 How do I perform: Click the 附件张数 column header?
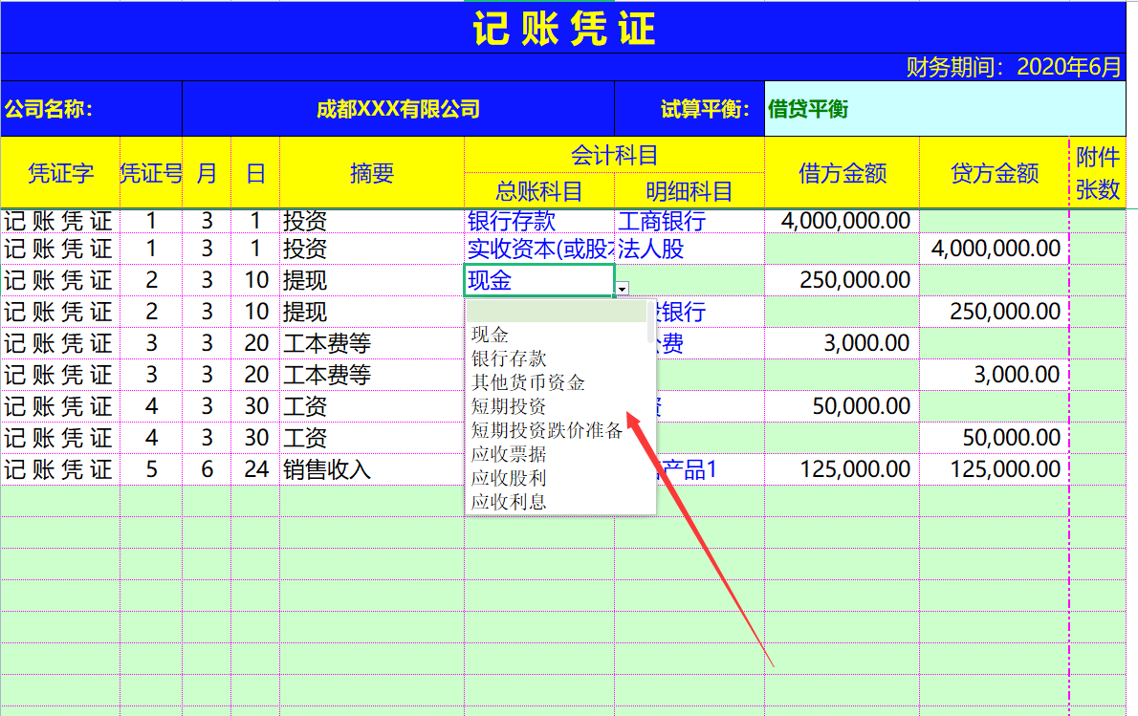[1098, 173]
